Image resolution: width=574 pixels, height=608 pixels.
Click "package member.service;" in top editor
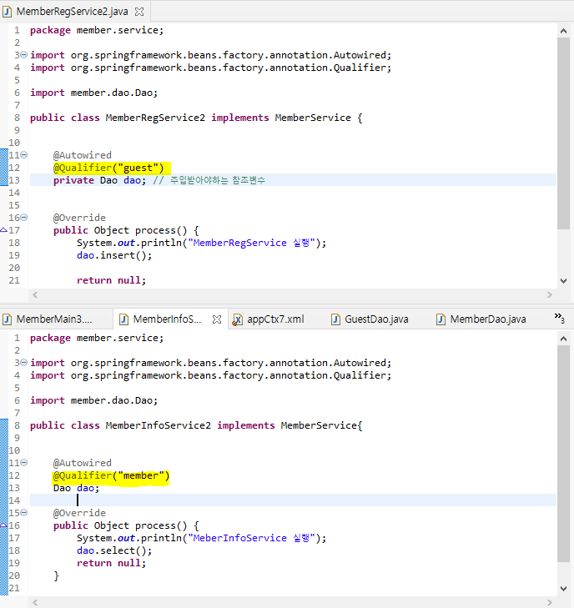click(97, 30)
